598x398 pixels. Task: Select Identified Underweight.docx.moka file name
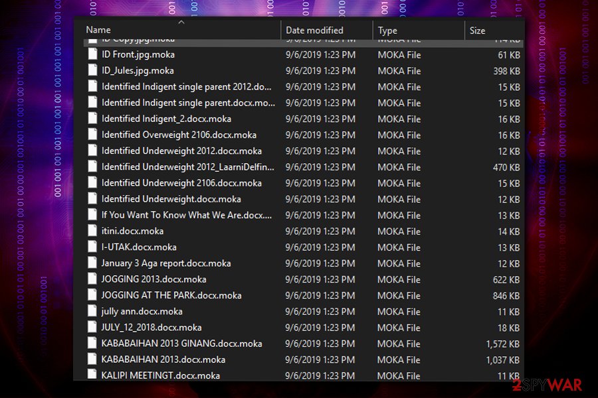click(171, 199)
